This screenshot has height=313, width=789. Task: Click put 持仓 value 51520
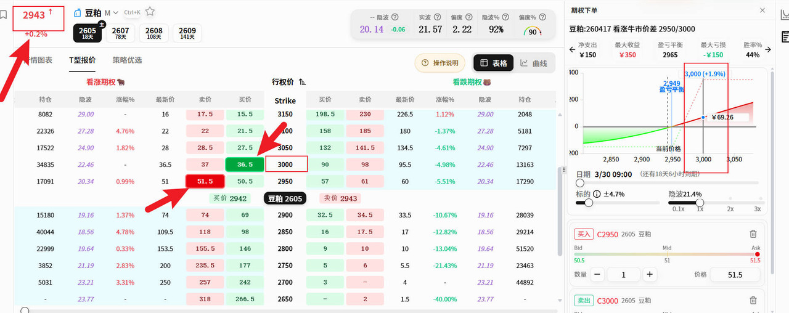click(x=525, y=249)
